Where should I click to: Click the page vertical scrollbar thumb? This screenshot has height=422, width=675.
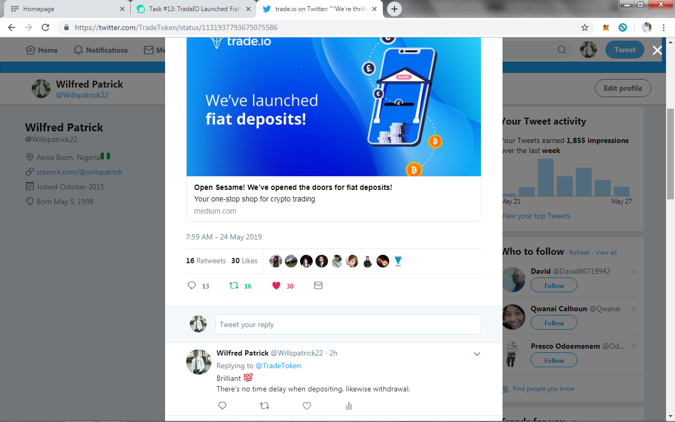pos(670,153)
